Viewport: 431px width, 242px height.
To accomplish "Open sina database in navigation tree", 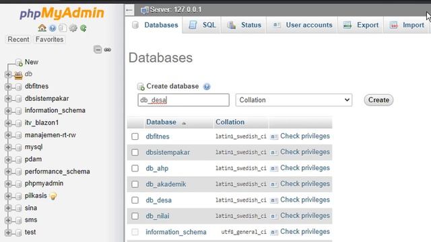I will [x=31, y=208].
